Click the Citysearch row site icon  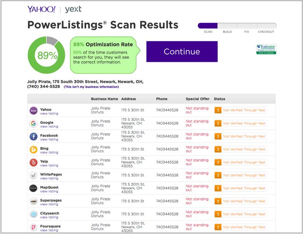coord(33,214)
